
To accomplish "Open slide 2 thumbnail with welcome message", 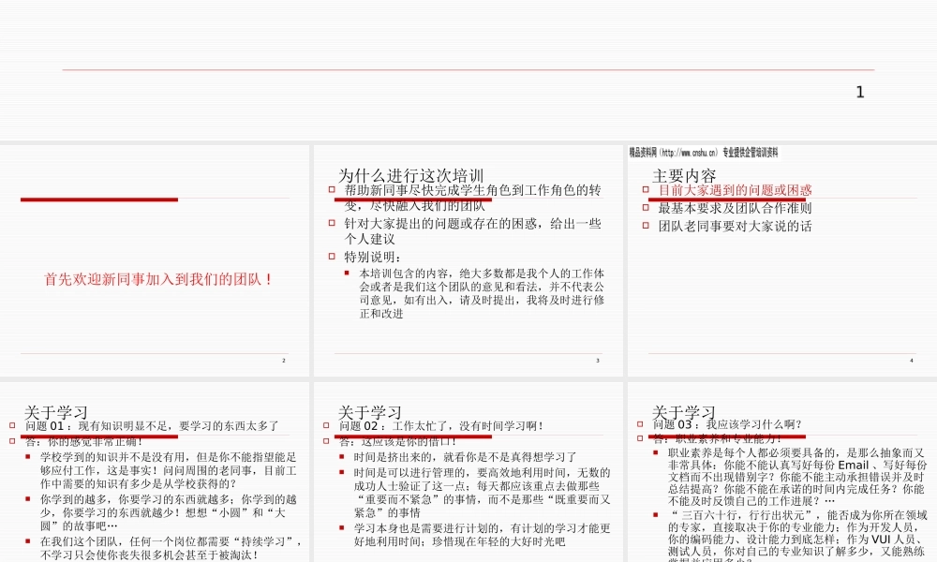I will [155, 260].
